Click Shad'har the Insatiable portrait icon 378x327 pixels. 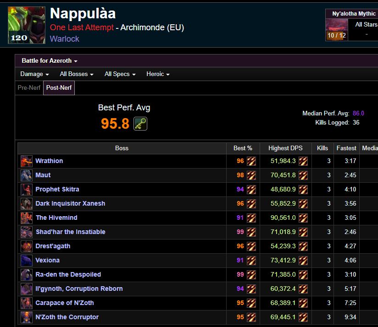[x=27, y=232]
